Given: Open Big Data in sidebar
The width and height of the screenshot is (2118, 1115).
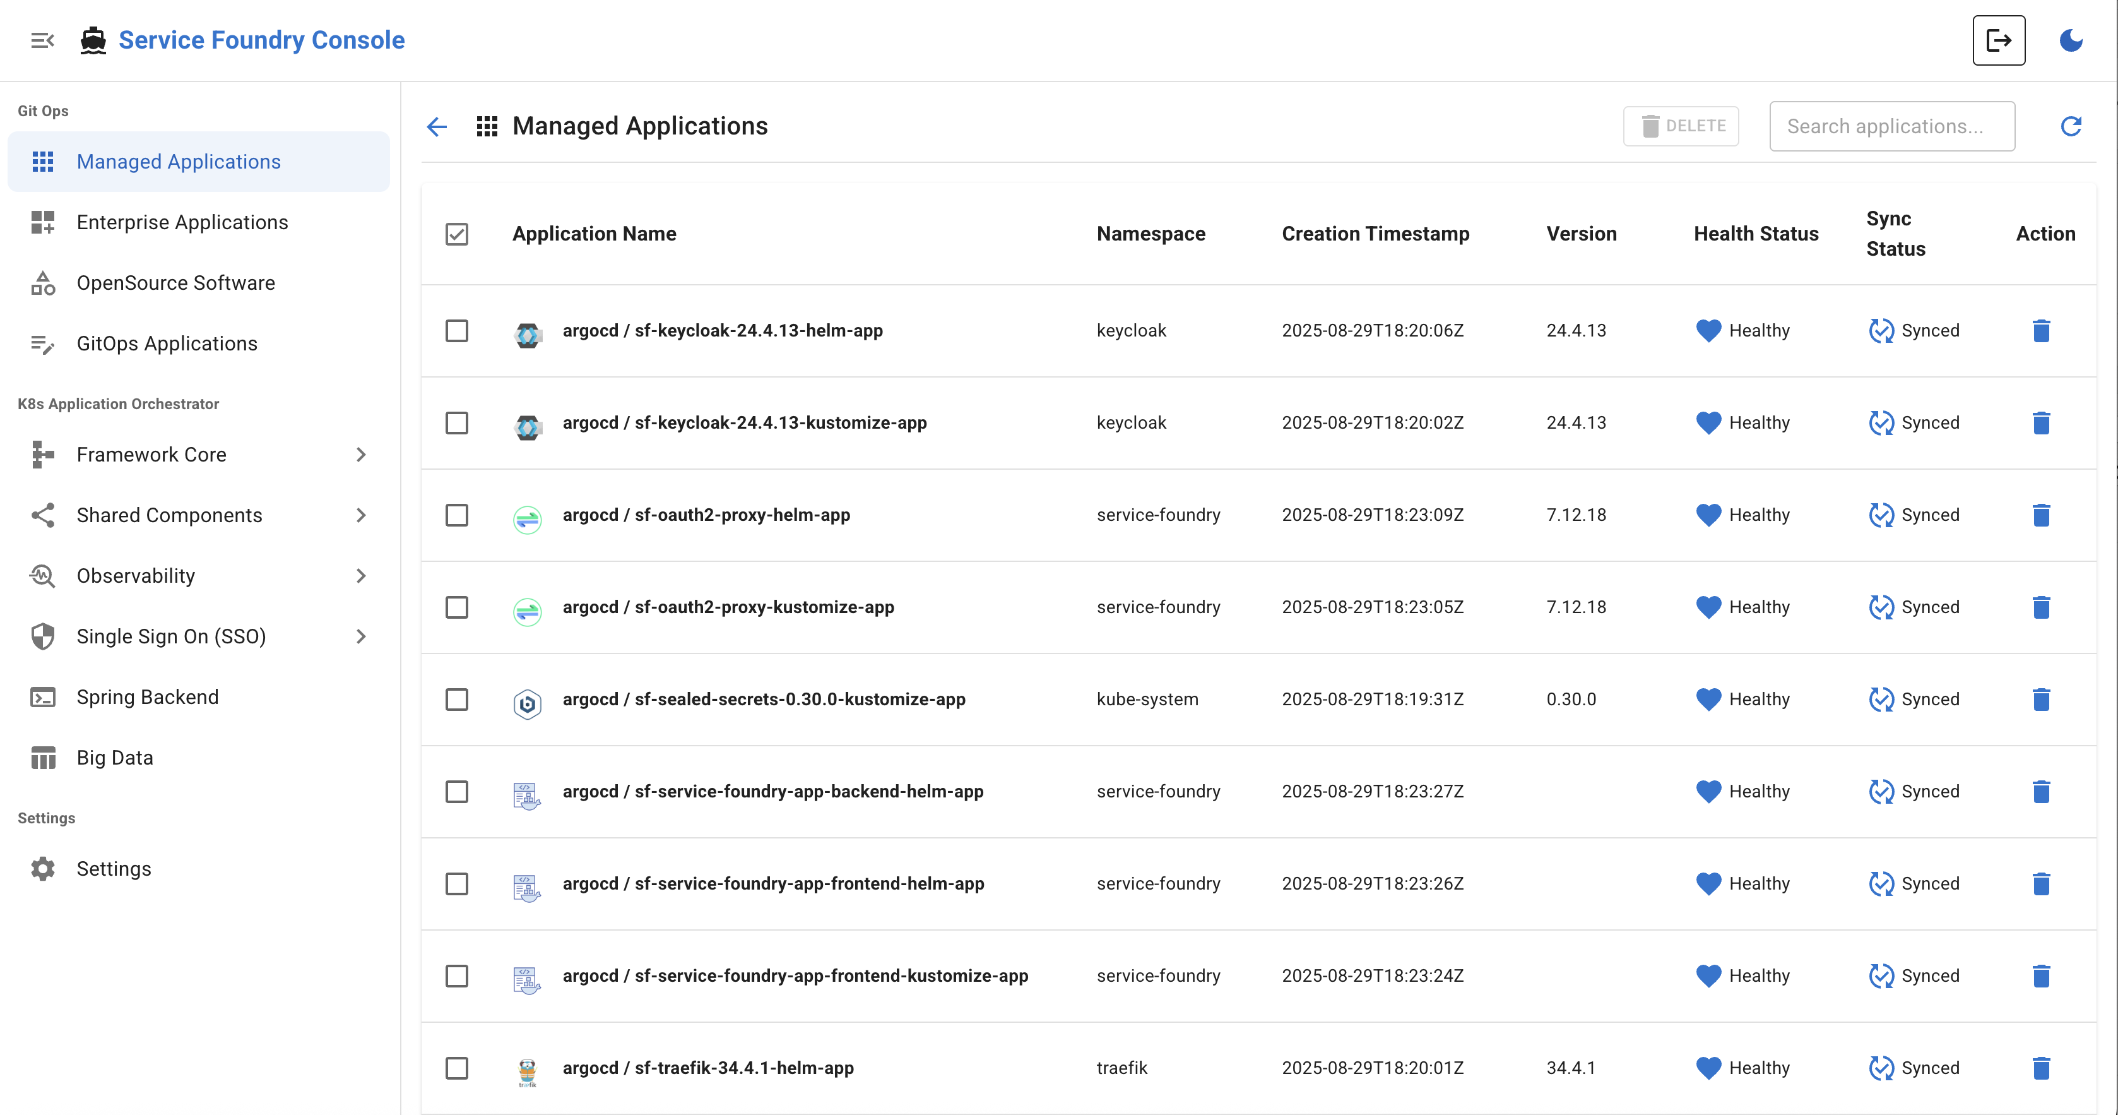Looking at the screenshot, I should tap(198, 757).
